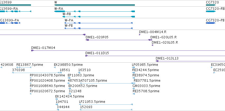Viewport: 225px width, 111px height.
Task: Select the RE13867.5prime EST label
Action: pyautogui.click(x=30, y=65)
